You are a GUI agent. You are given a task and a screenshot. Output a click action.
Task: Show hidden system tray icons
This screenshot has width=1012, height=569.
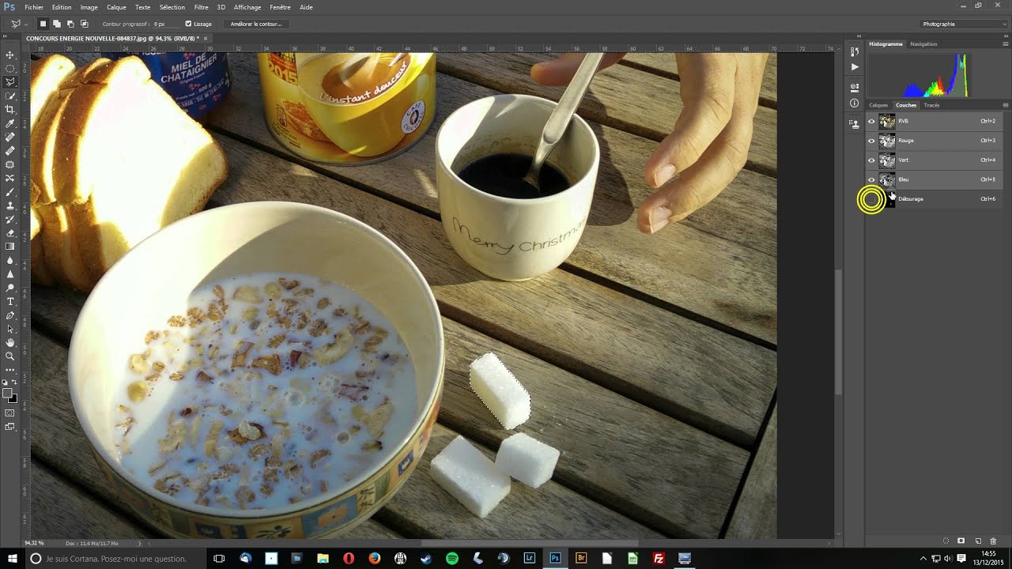pyautogui.click(x=923, y=559)
